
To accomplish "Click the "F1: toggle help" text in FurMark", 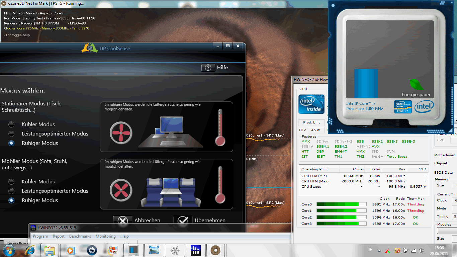I will [17, 35].
